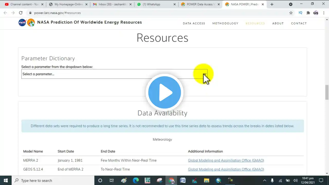The image size is (329, 185).
Task: Click the Windows taskbar search box
Action: [x=53, y=180]
